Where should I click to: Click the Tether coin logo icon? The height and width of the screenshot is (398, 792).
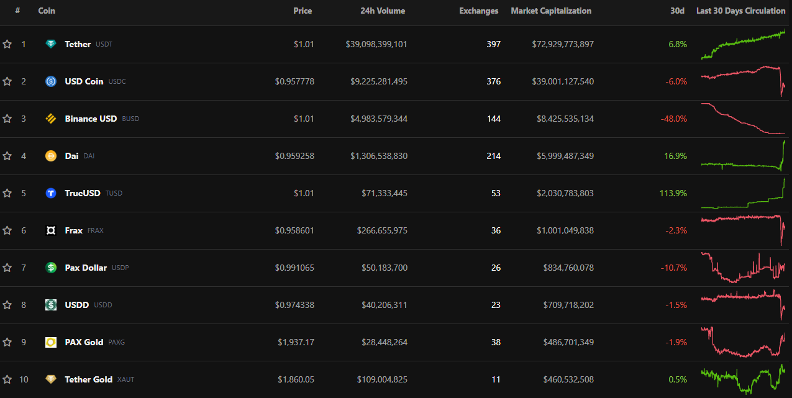click(51, 44)
